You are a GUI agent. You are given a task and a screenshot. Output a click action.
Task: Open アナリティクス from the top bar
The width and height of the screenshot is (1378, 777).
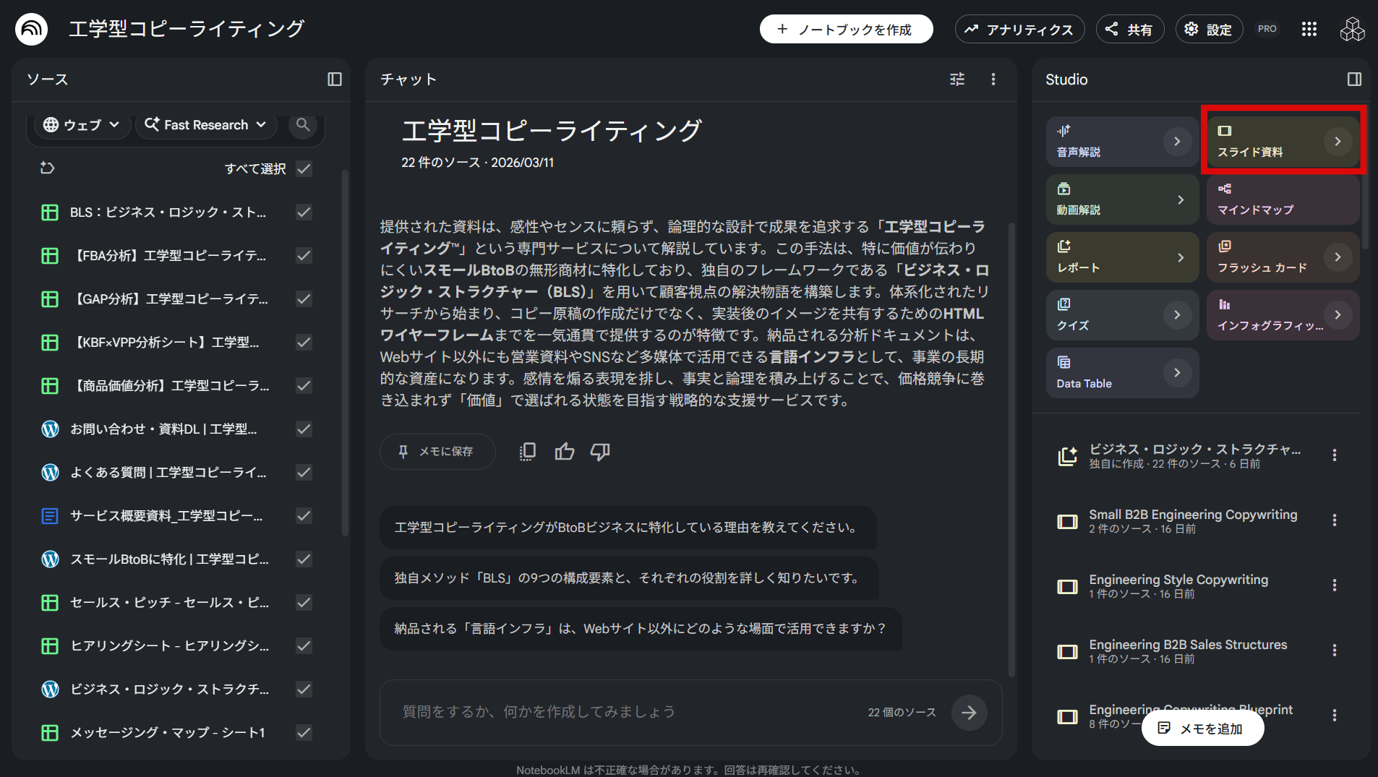point(1019,30)
